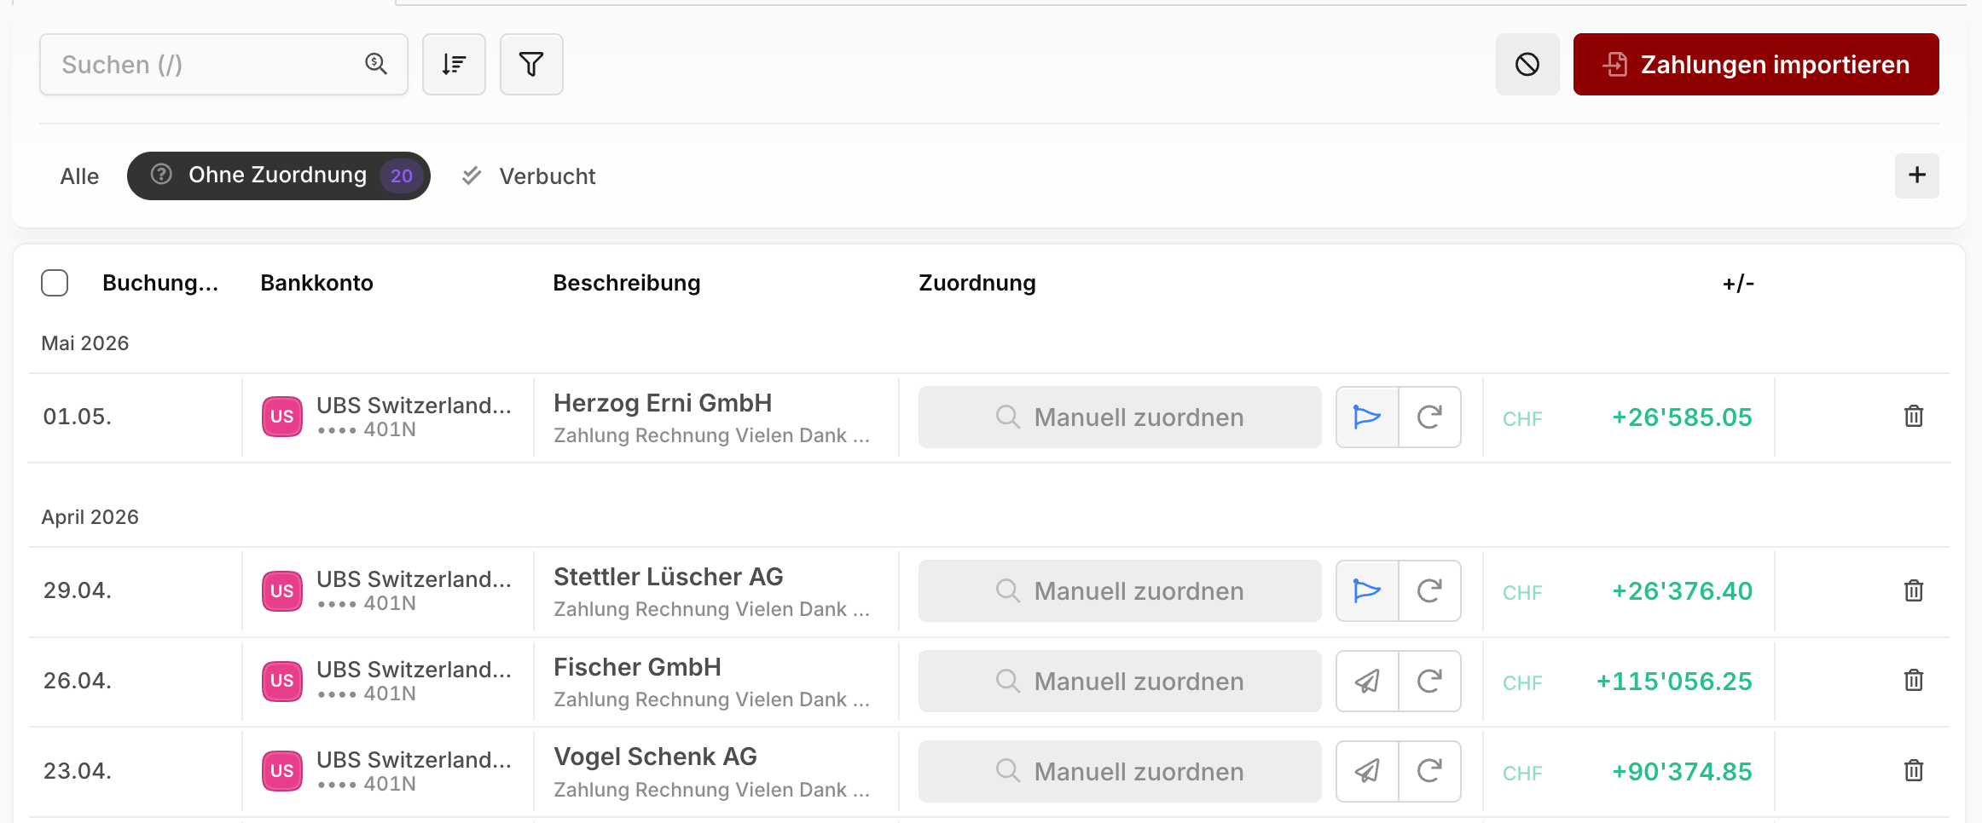Click the refresh icon for Herzog Erni GmbH
Screen dimensions: 1982x823
coord(1429,417)
